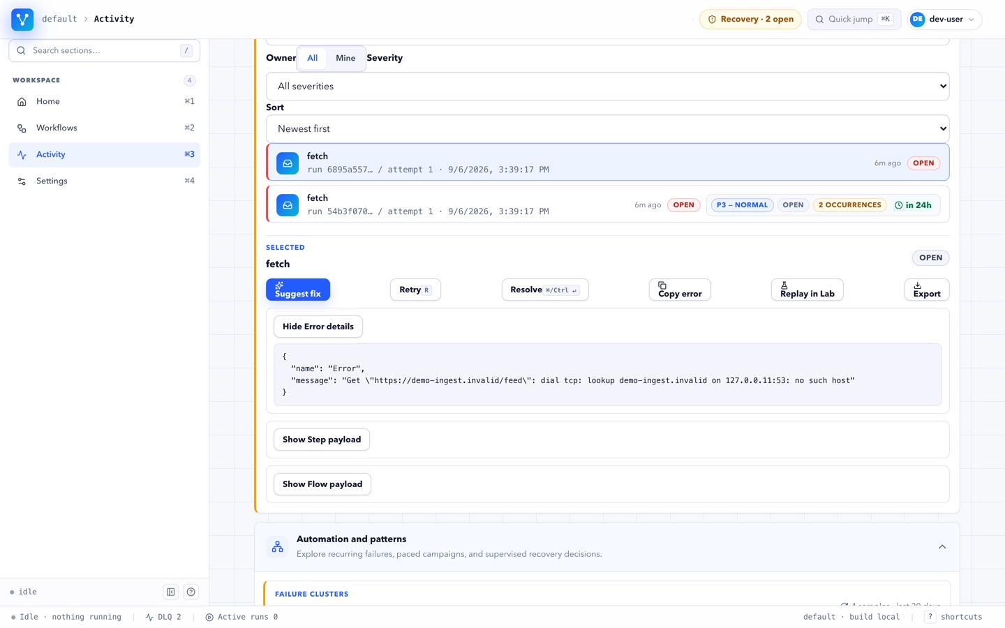Click the Resolve button
This screenshot has height=628, width=1005.
(545, 290)
